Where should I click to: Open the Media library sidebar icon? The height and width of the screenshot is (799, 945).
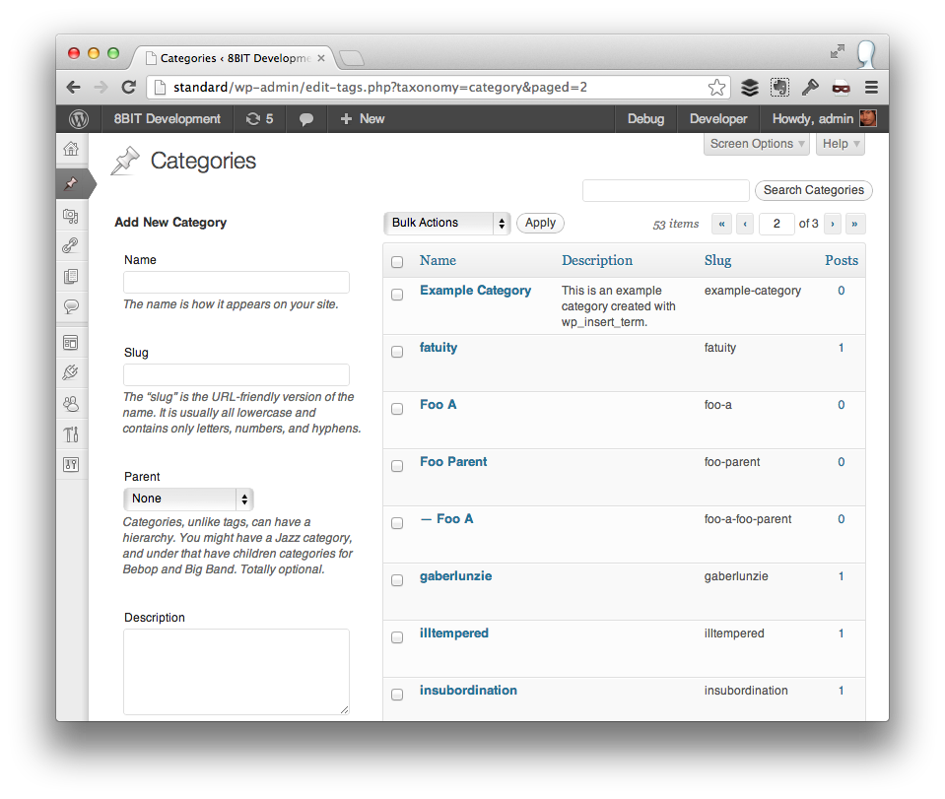click(x=71, y=216)
